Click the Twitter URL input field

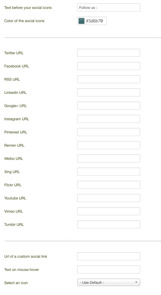tap(108, 53)
